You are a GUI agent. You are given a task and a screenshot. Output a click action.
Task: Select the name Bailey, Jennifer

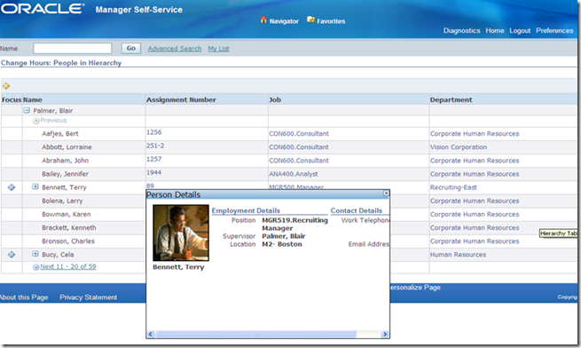[66, 174]
